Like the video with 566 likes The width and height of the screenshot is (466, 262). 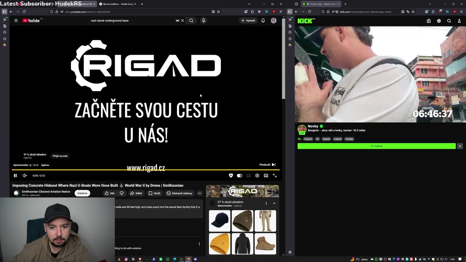110,193
